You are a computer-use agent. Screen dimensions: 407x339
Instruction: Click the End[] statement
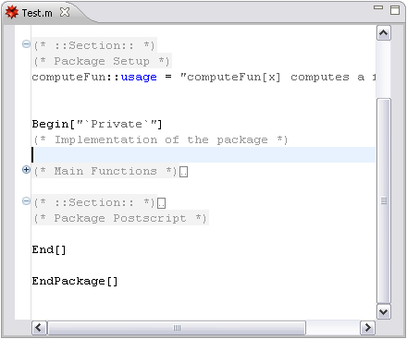coord(49,249)
